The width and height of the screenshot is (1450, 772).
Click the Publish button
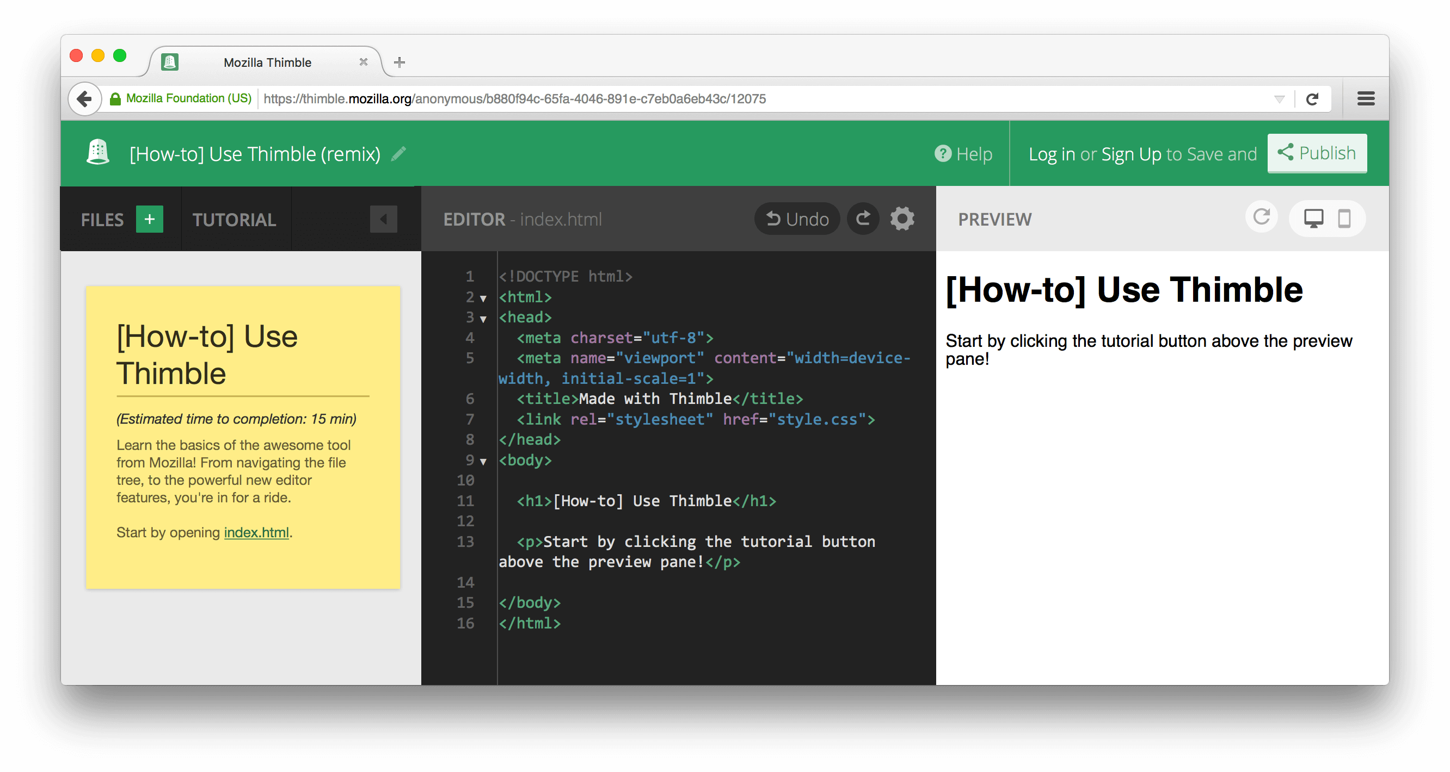point(1317,153)
